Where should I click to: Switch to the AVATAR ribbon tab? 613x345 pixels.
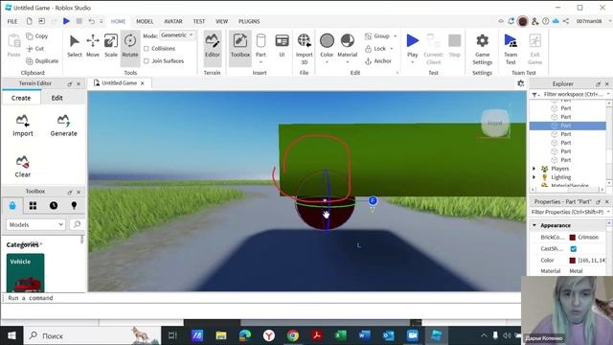tap(173, 21)
